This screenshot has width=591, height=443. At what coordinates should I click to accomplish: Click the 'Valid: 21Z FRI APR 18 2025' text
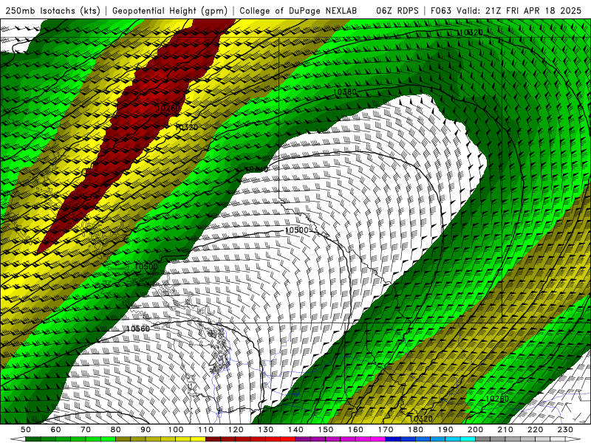pyautogui.click(x=519, y=10)
